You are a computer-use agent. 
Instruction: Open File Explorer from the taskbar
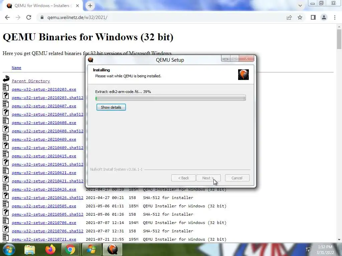pyautogui.click(x=30, y=249)
